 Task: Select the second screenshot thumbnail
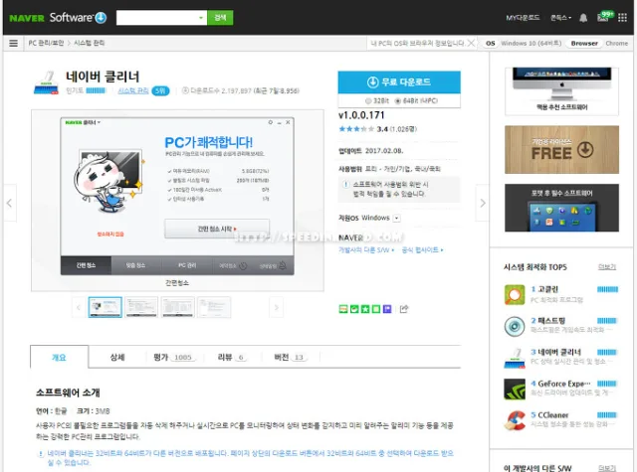click(141, 307)
